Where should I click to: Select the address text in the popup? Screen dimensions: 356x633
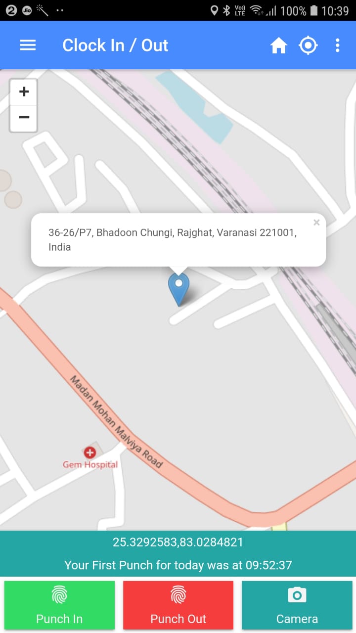point(173,240)
